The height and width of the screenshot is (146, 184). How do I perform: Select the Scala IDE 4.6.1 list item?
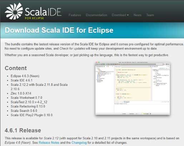21,80
